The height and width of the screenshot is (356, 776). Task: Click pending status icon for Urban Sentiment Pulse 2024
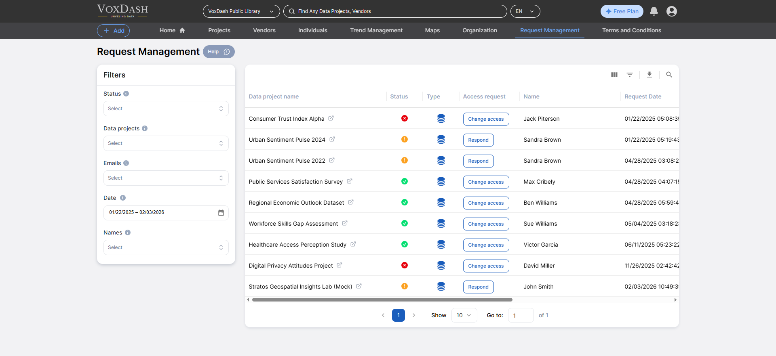point(404,139)
